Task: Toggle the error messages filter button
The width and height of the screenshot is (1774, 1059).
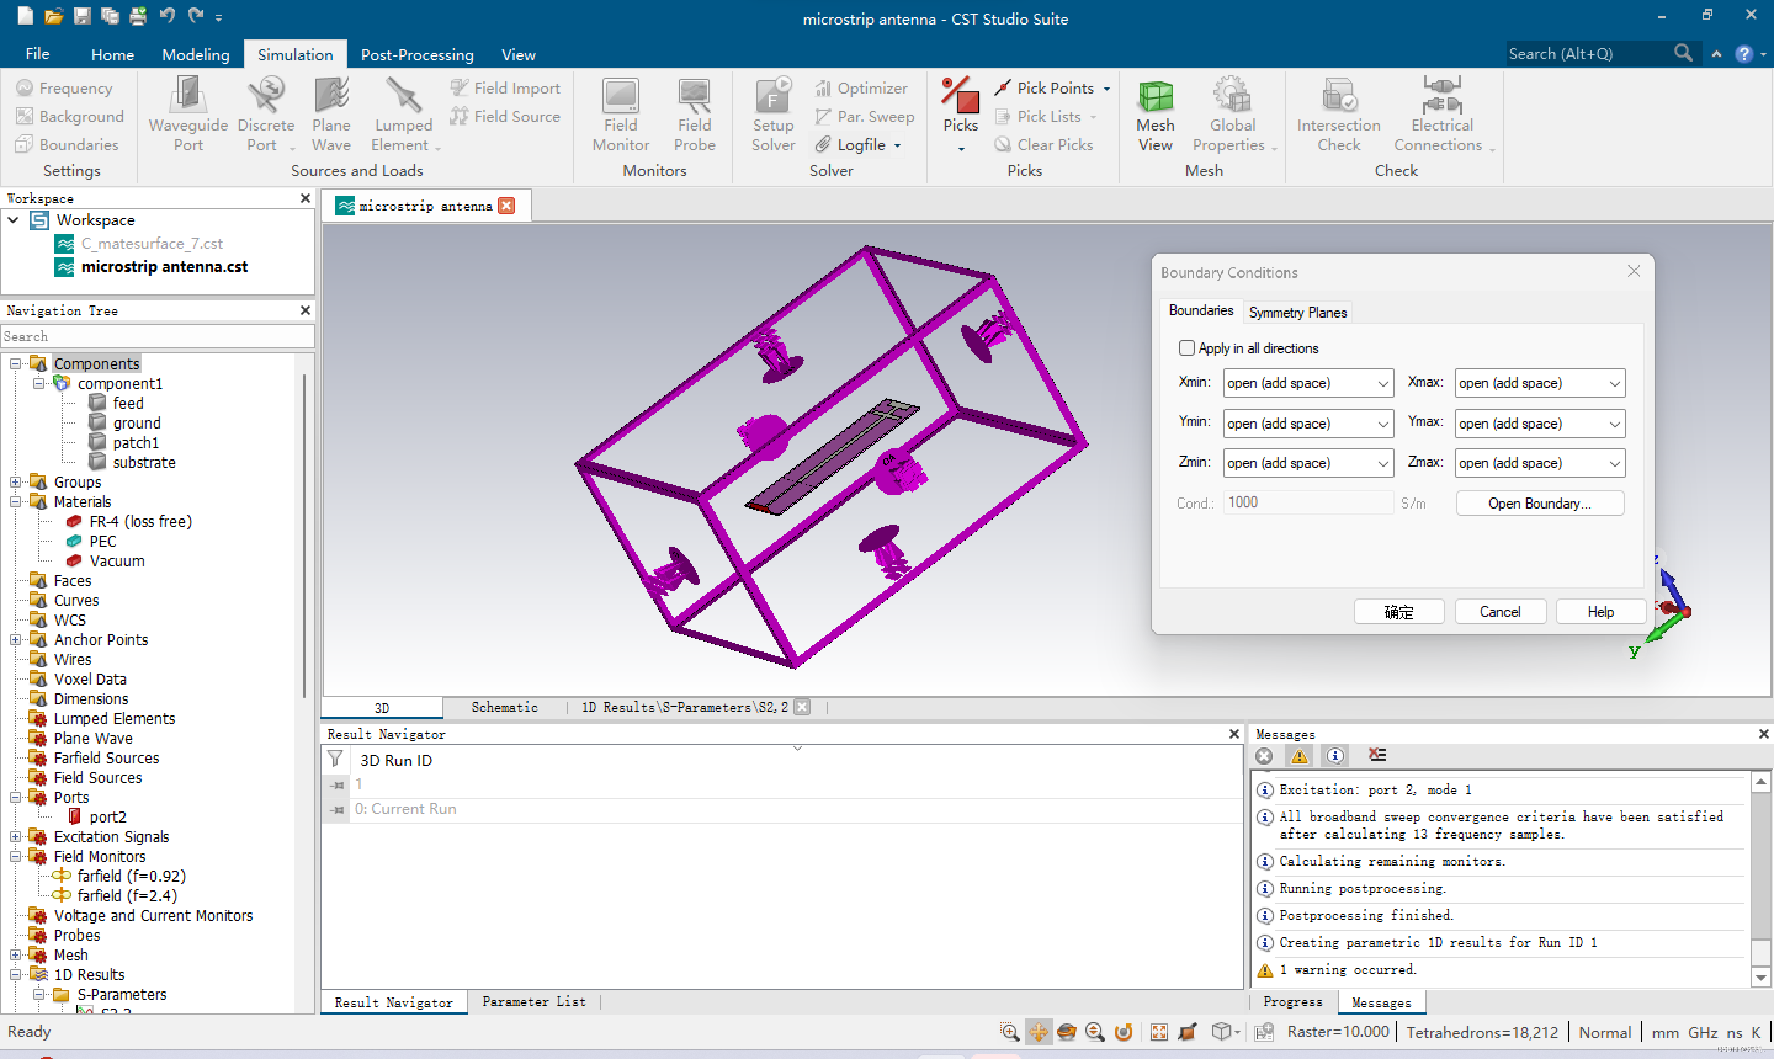Action: click(1263, 755)
